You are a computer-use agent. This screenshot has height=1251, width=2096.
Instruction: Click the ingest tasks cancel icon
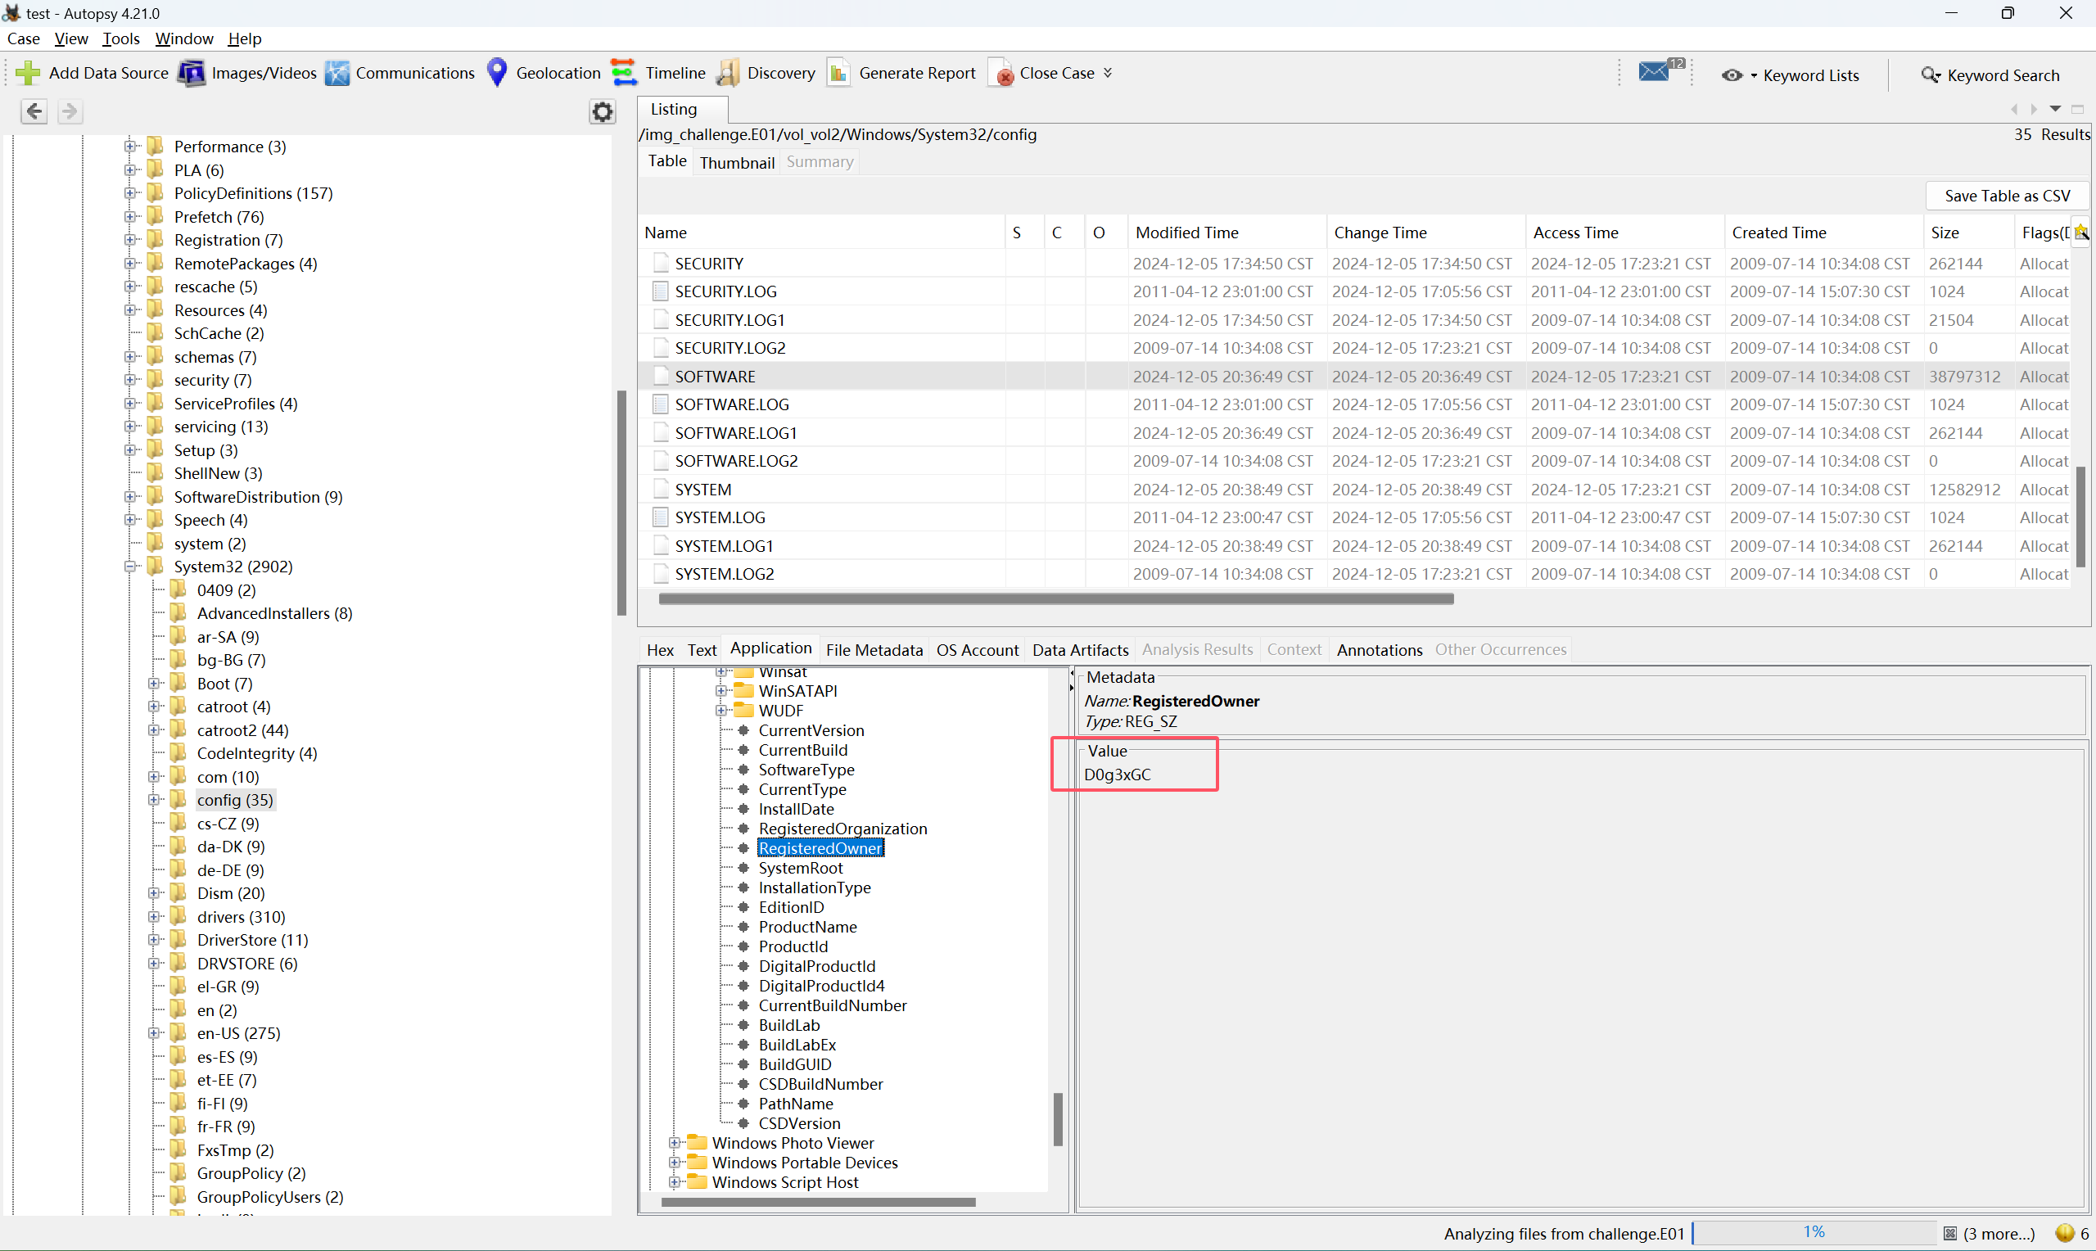1949,1234
